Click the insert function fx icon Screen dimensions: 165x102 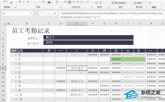(54, 13)
